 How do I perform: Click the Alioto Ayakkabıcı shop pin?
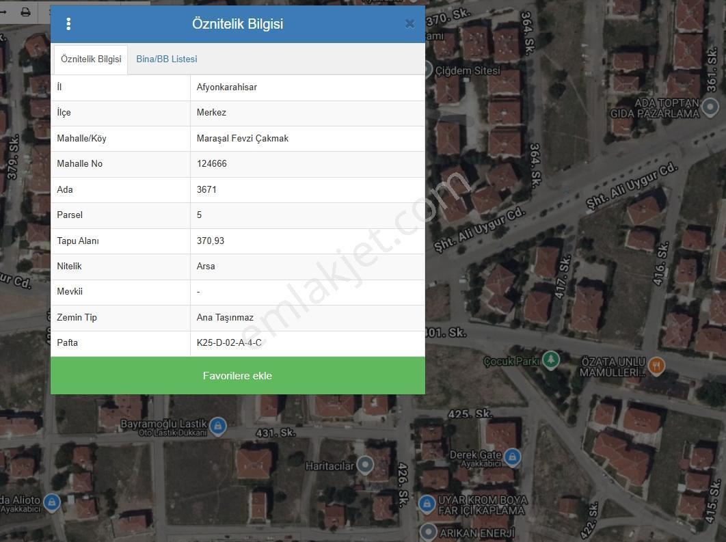tap(52, 502)
